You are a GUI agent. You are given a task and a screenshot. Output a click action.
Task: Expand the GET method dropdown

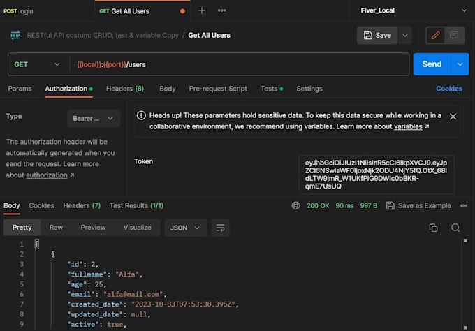click(x=38, y=64)
